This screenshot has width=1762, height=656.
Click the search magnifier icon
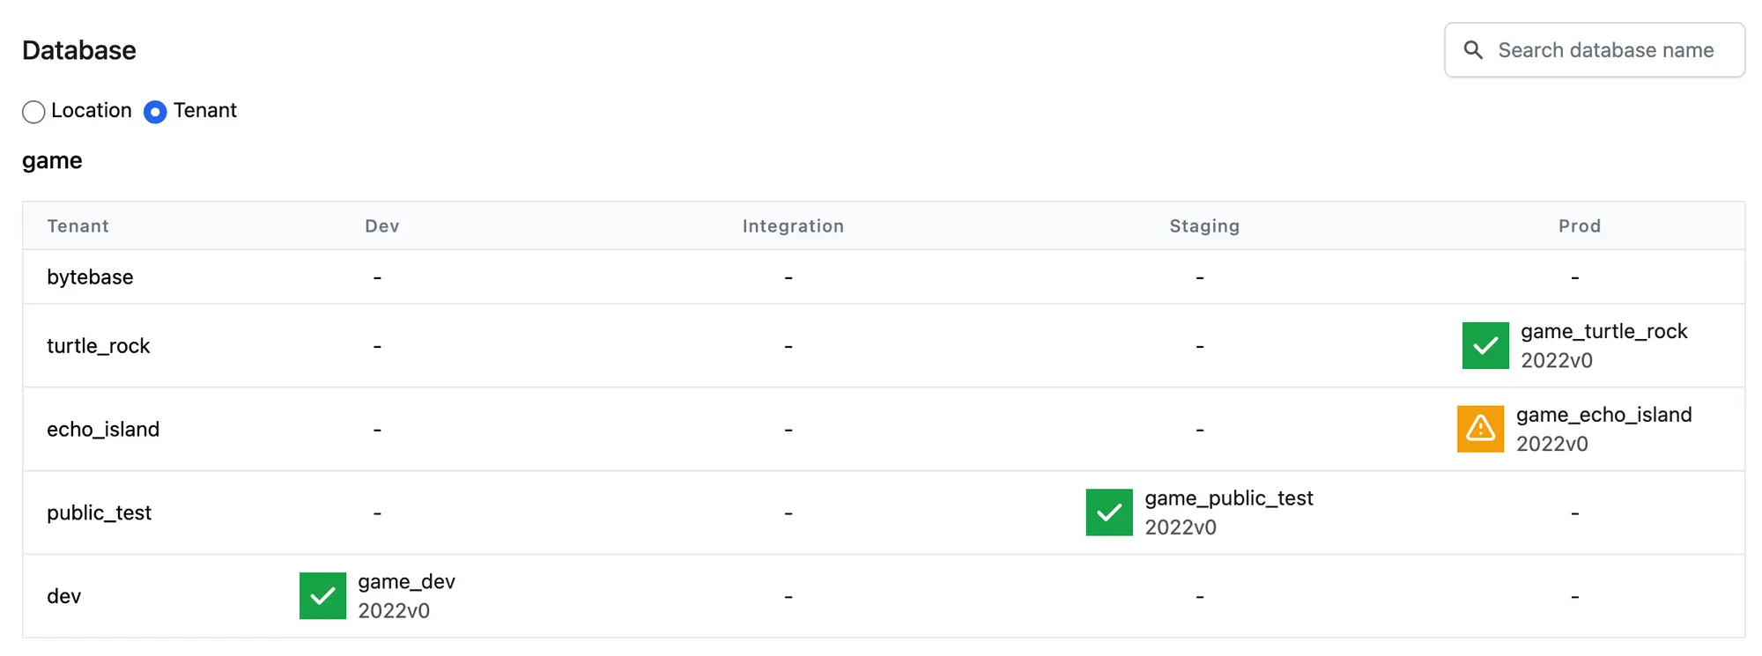[x=1473, y=50]
